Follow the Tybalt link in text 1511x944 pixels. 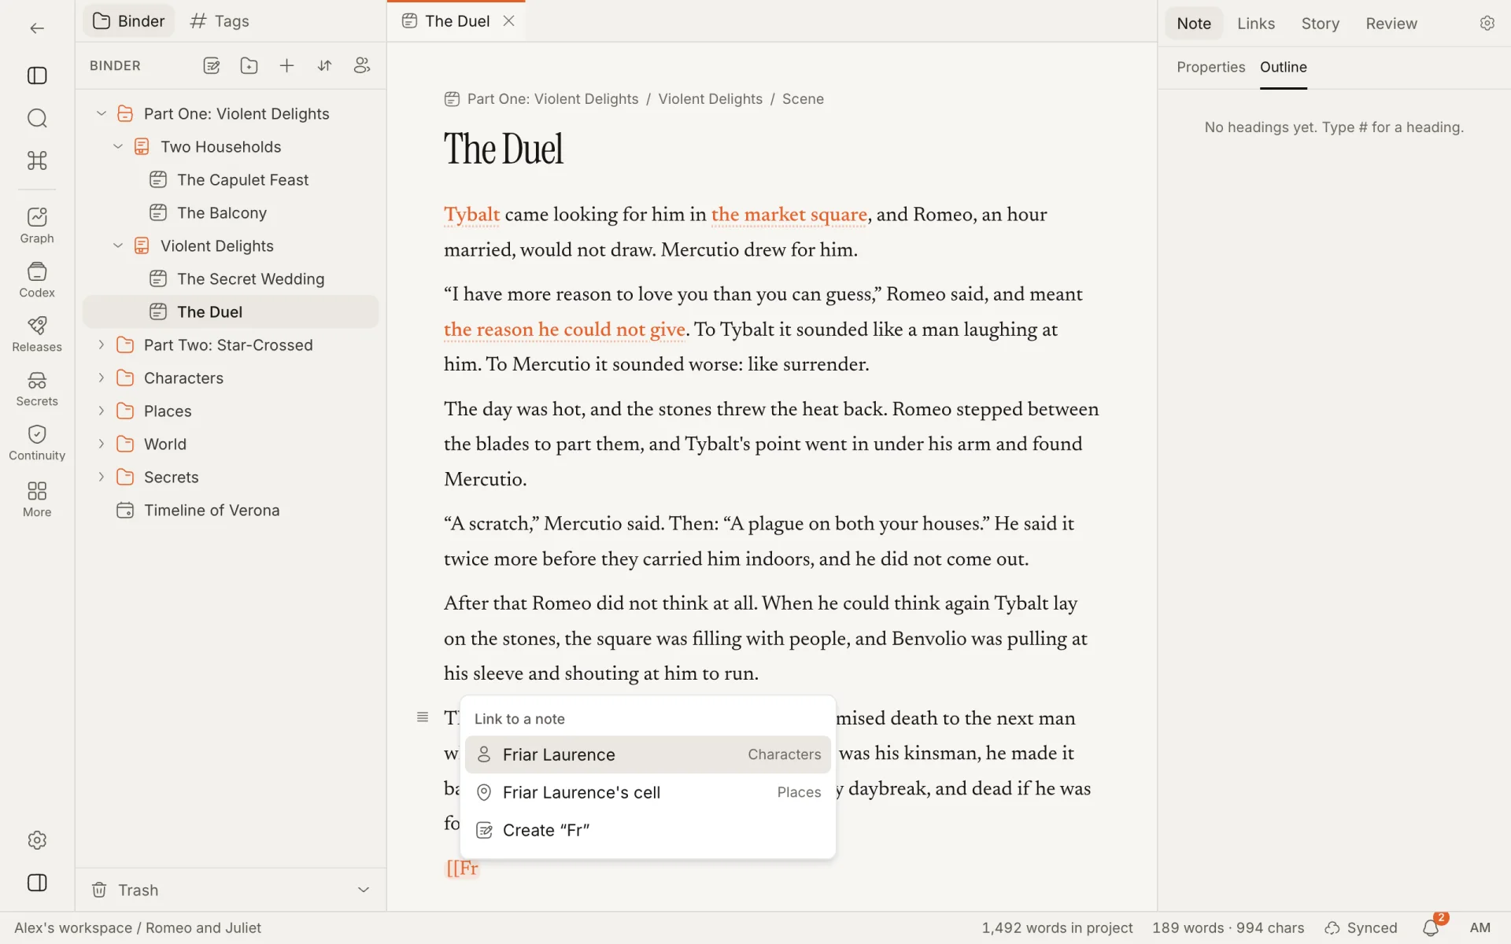[471, 215]
